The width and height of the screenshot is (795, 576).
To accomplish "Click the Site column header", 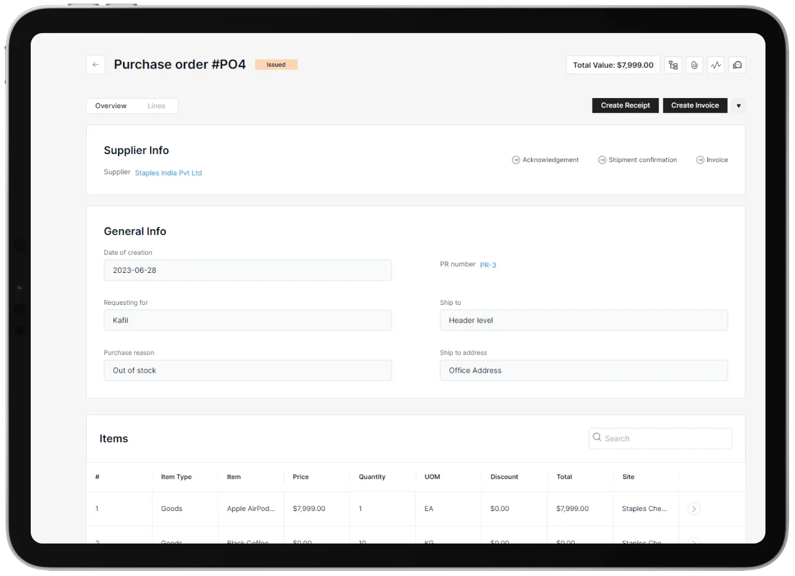I will [628, 477].
